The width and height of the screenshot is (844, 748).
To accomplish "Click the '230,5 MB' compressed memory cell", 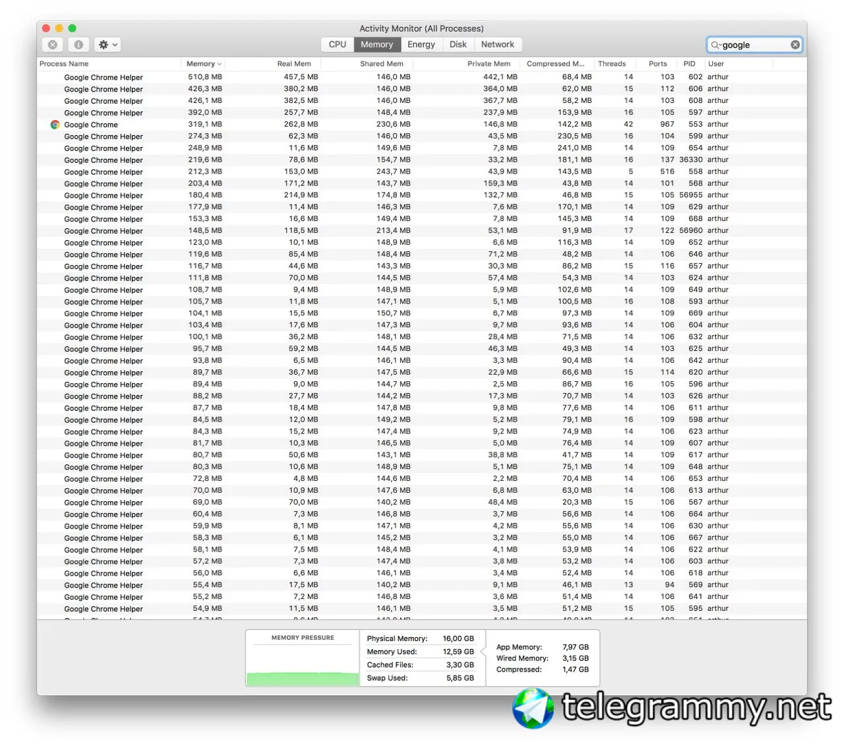I will 575,136.
